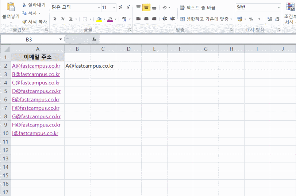Viewport: 296px width, 196px height.
Task: Expand the font name dropdown arrow
Action: (x=99, y=8)
